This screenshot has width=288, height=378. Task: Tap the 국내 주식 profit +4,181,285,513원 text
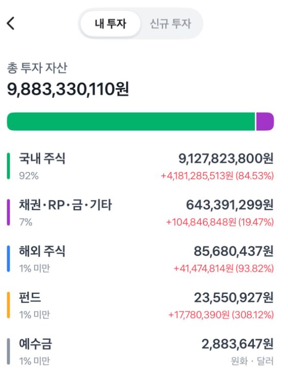[197, 176]
